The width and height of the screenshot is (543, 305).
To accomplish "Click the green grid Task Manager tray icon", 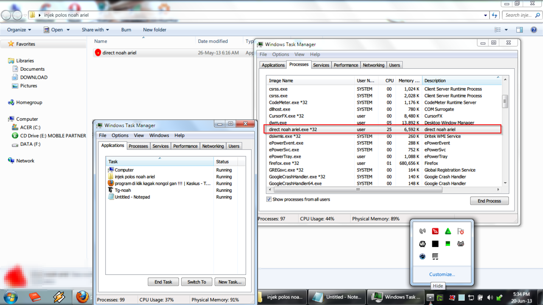I will [x=448, y=244].
